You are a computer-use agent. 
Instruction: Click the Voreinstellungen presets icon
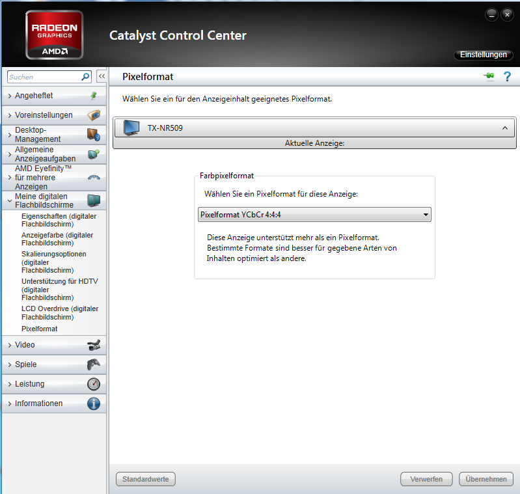tap(94, 115)
